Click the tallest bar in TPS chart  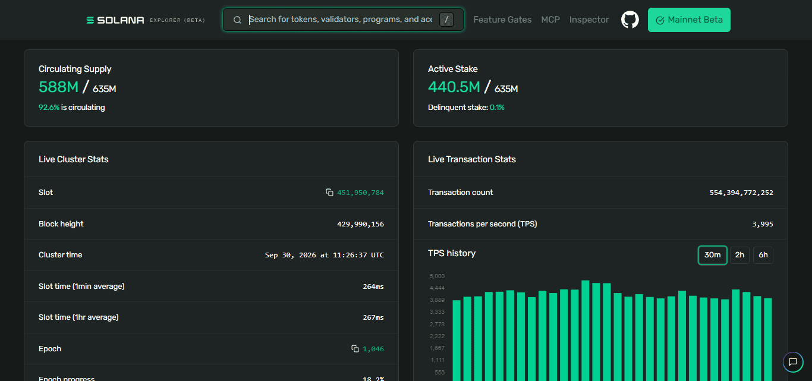[x=586, y=330]
